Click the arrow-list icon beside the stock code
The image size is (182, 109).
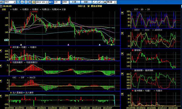[2, 2]
